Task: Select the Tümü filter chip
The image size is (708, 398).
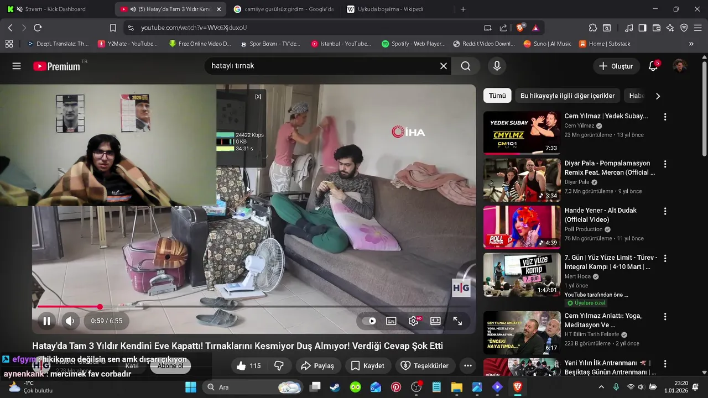Action: tap(497, 96)
